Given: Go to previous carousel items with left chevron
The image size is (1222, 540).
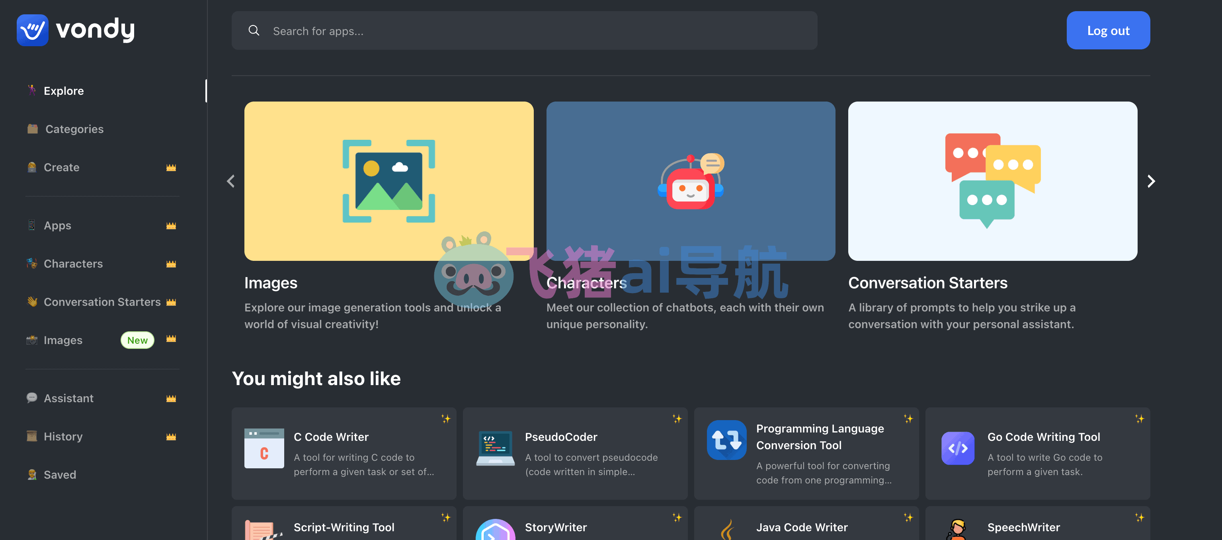Looking at the screenshot, I should coord(231,181).
